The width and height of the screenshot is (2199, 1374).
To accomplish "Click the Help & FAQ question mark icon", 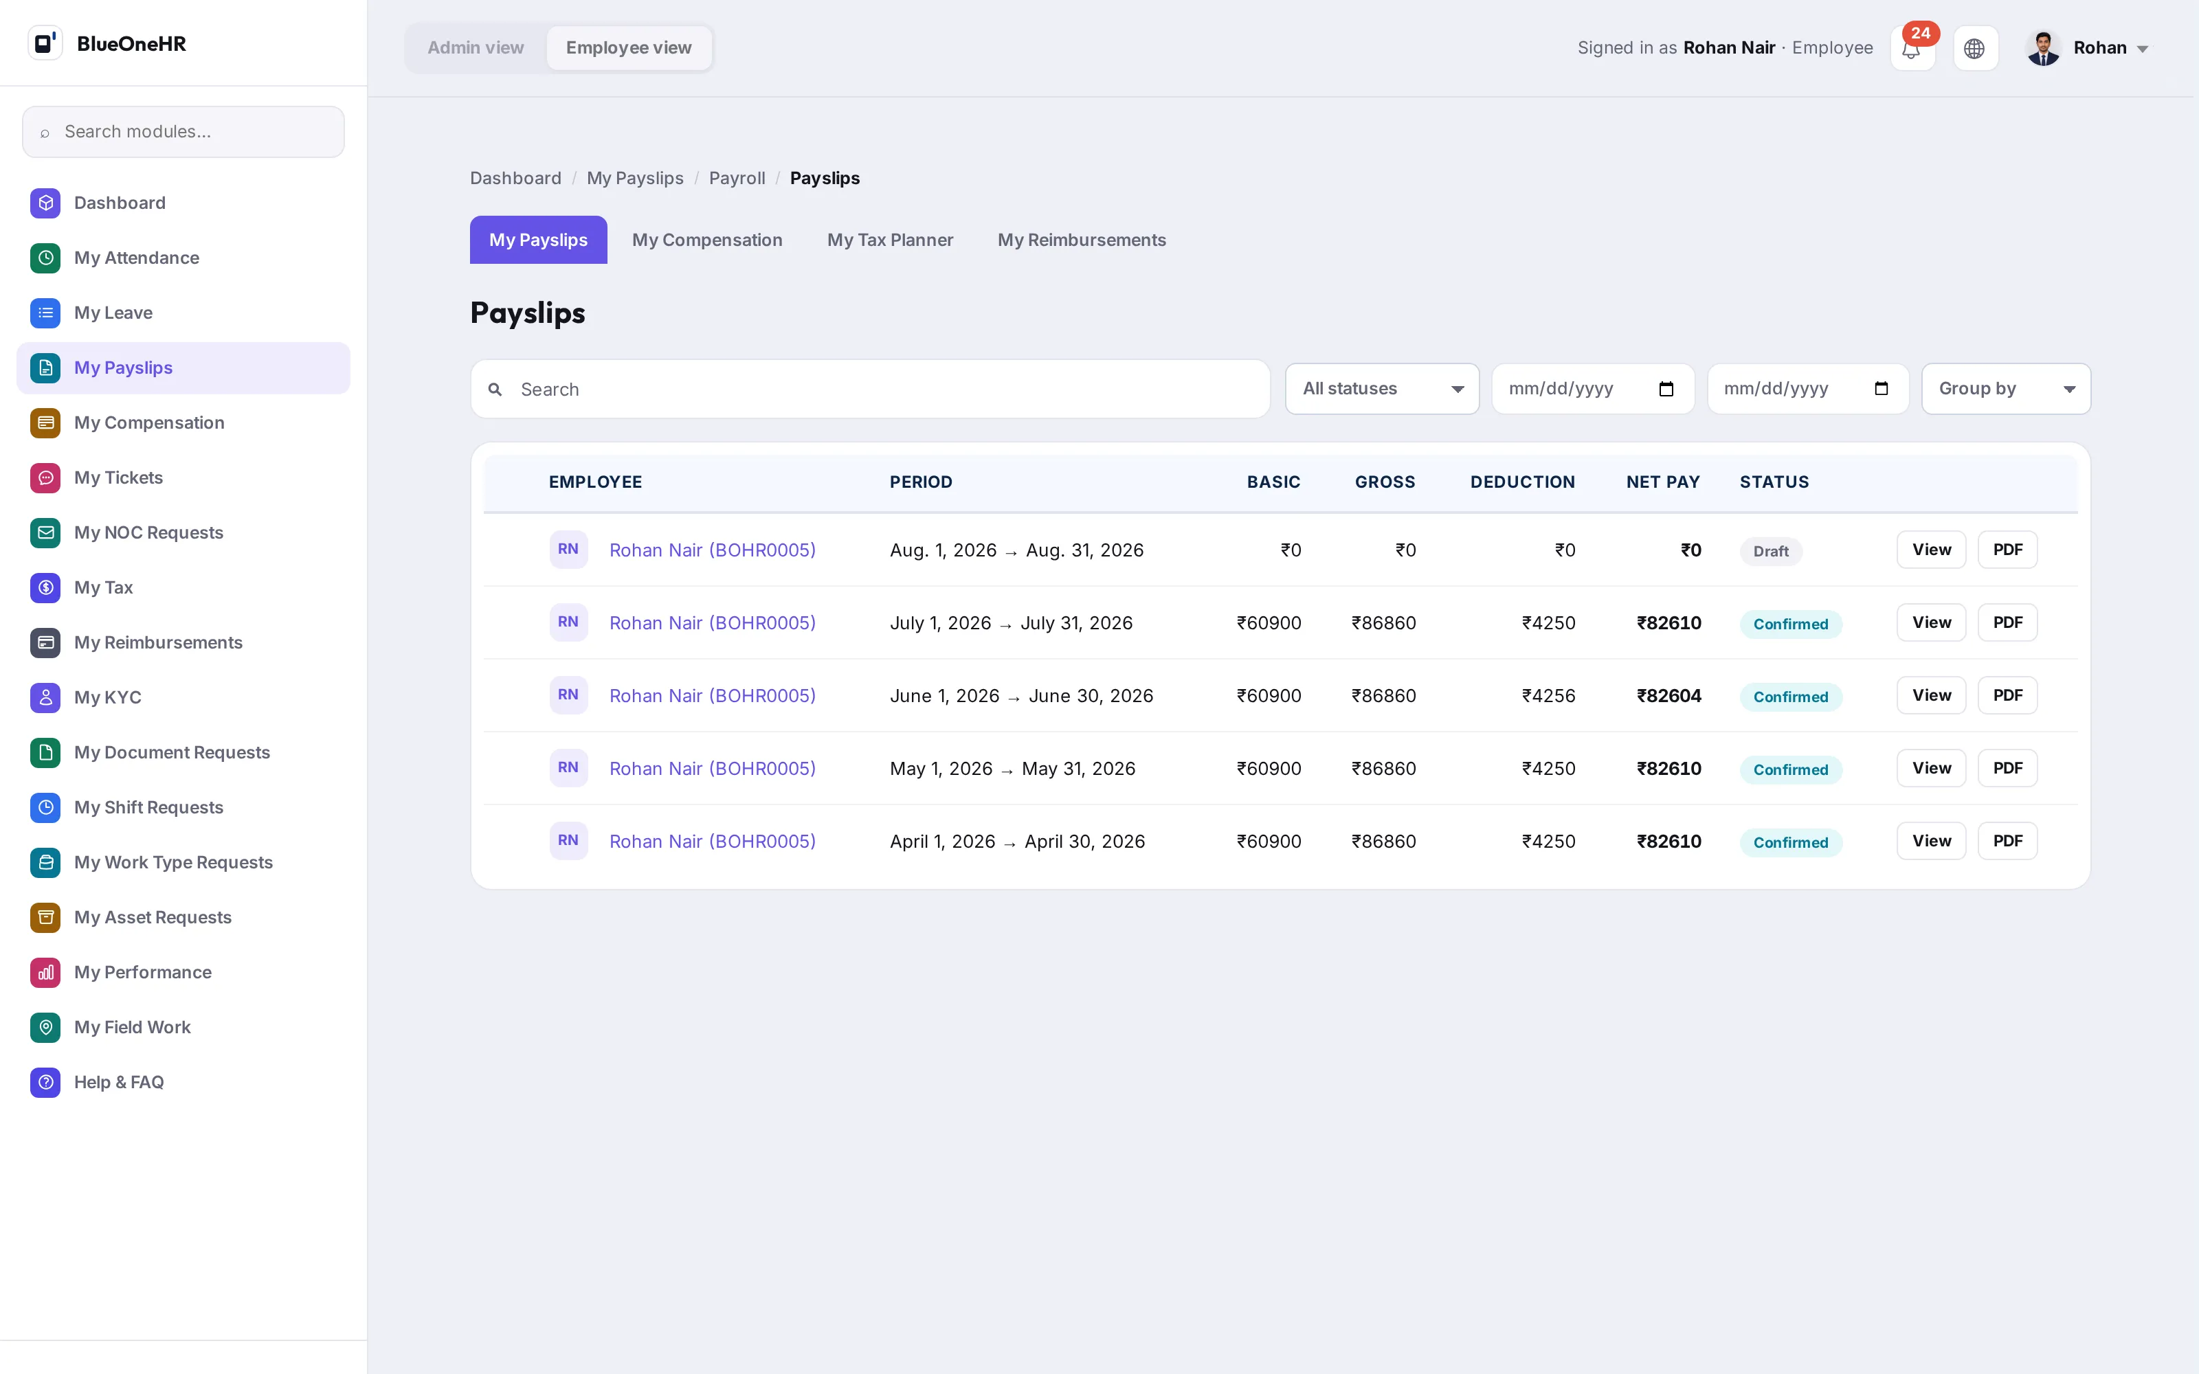I will (x=45, y=1082).
